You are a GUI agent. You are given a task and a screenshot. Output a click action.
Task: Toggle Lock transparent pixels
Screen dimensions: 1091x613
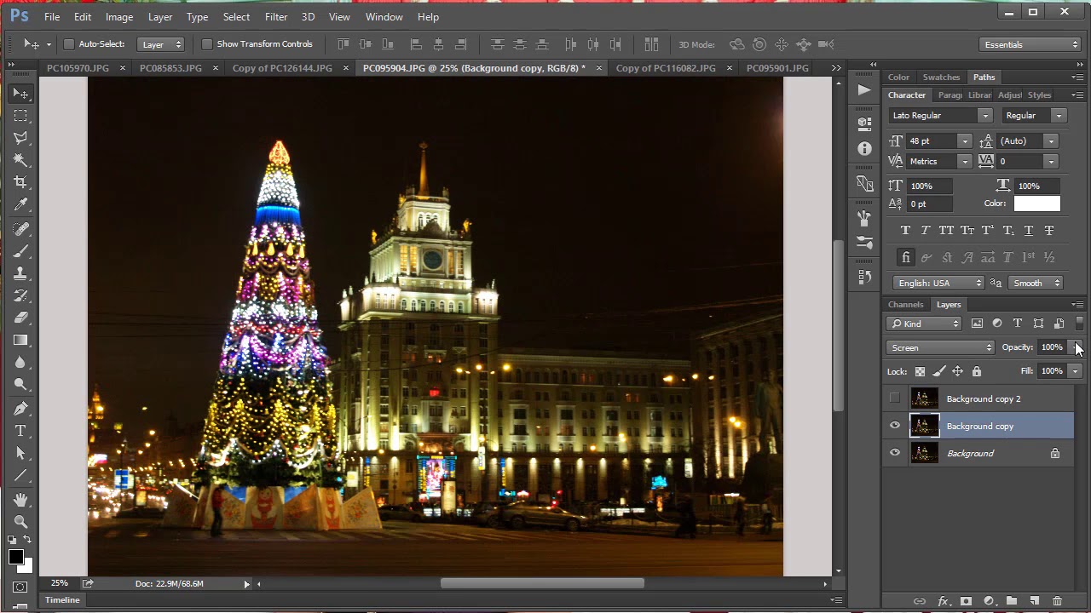(x=920, y=371)
